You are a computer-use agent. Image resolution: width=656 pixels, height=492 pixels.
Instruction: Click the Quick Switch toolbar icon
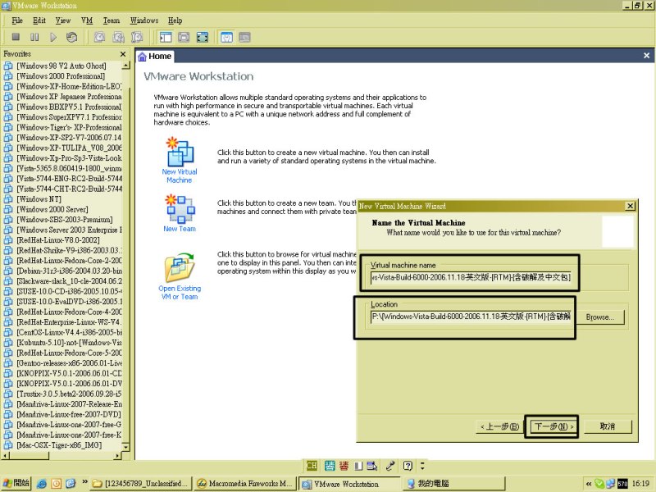[x=184, y=37]
